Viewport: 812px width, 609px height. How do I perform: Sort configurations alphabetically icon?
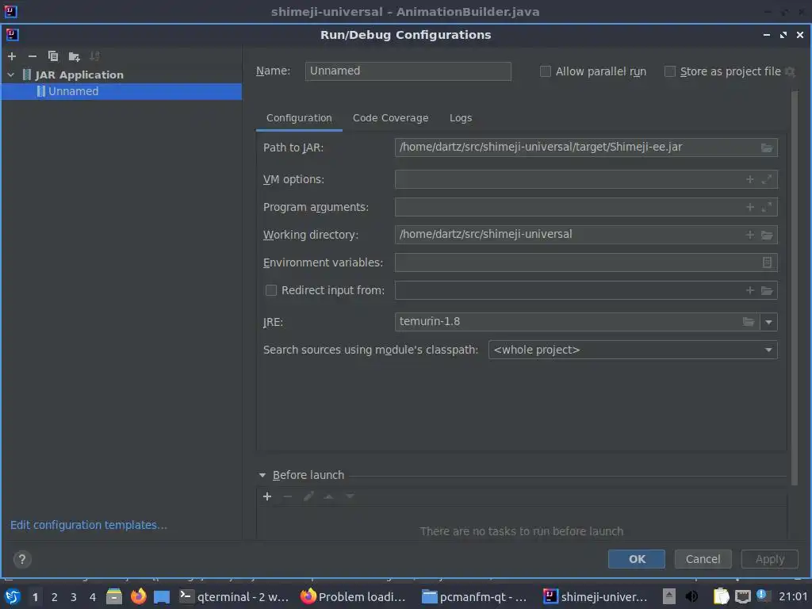tap(94, 56)
